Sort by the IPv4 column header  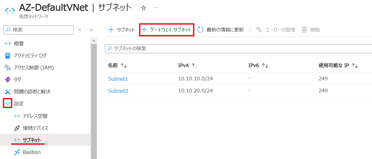coord(188,66)
